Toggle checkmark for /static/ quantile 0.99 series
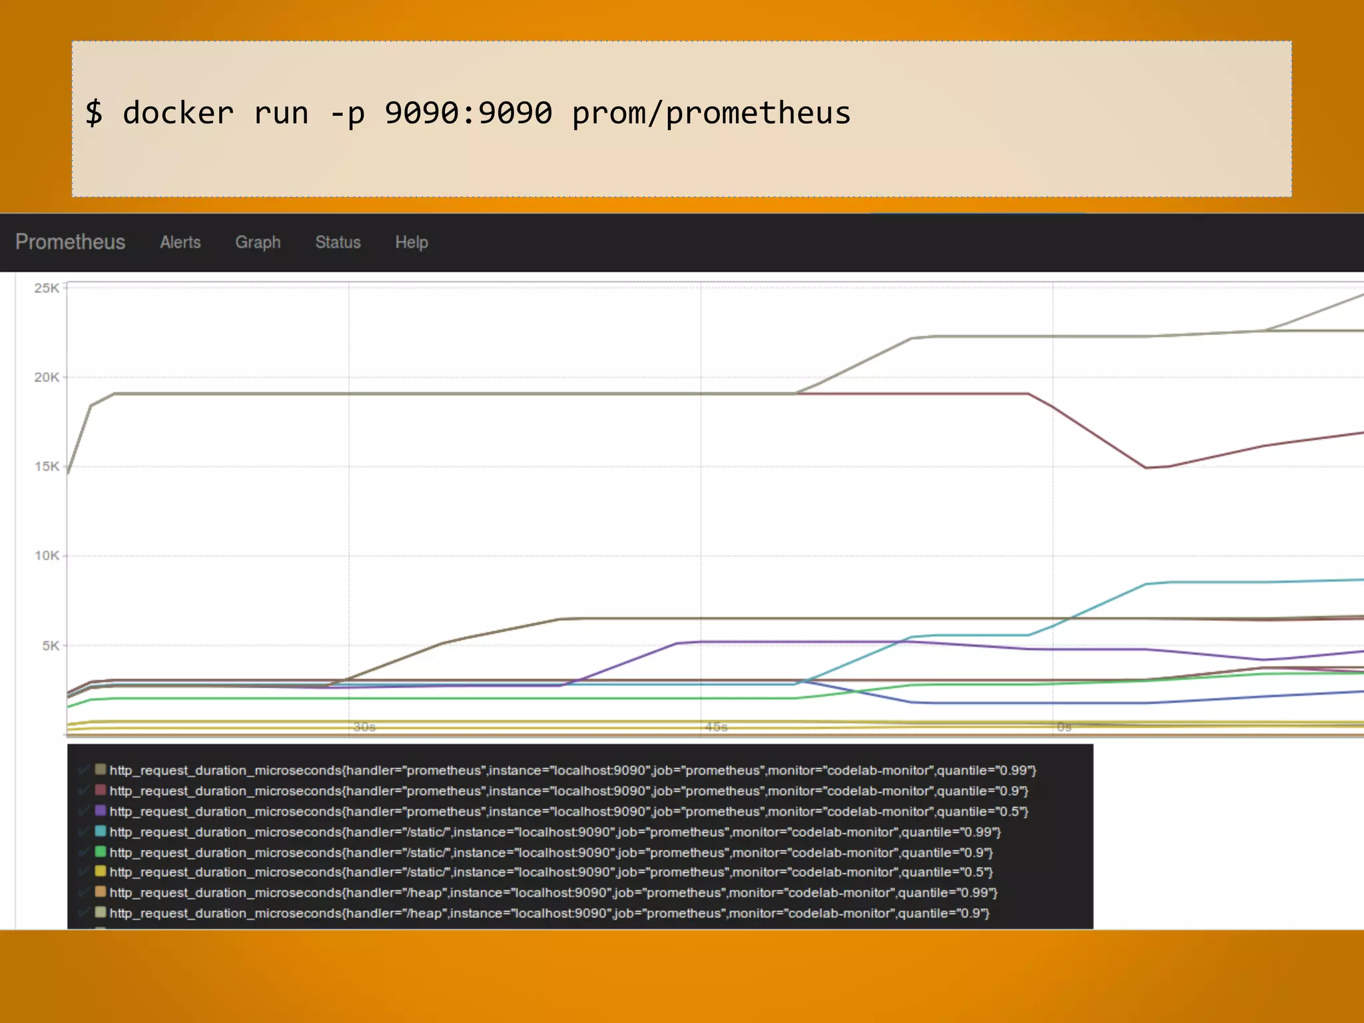The width and height of the screenshot is (1364, 1023). point(84,832)
